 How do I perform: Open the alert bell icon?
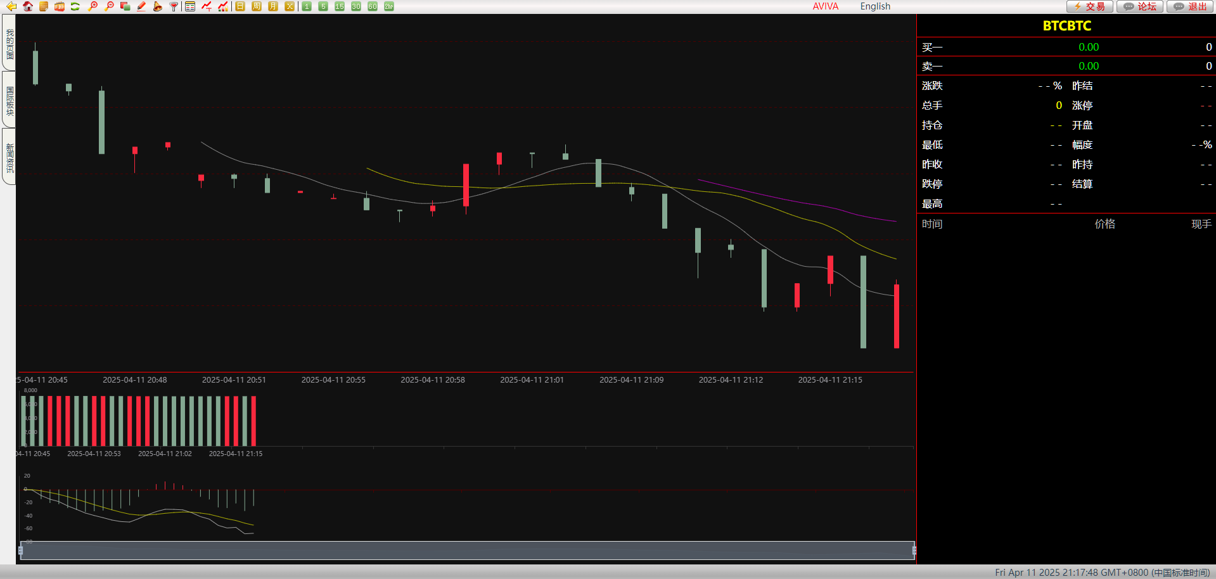tap(157, 6)
